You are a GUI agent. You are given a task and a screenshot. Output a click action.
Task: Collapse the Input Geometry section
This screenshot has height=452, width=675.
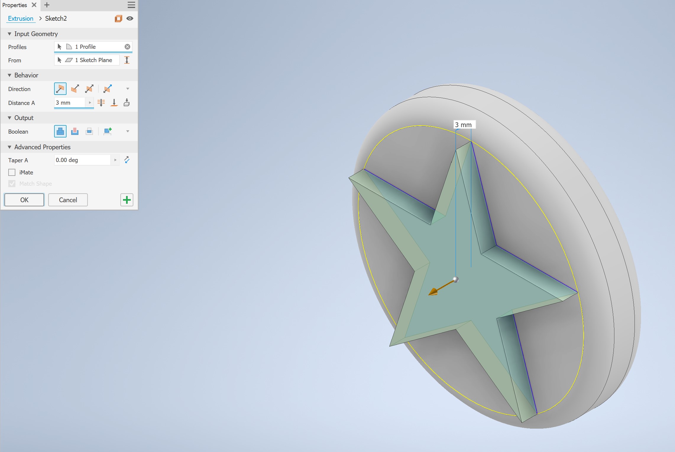pos(9,34)
